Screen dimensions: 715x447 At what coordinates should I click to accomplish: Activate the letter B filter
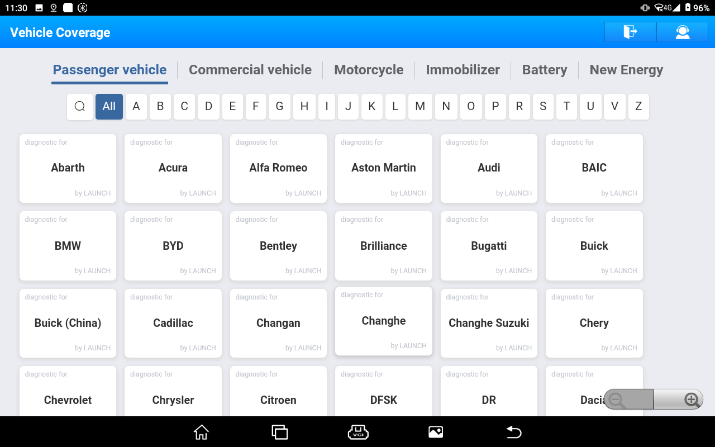click(160, 106)
